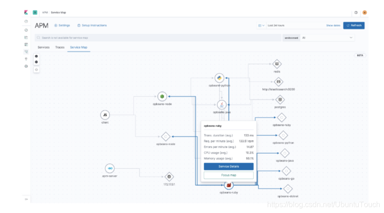Open the help/newsfeed icon in header

pos(356,13)
